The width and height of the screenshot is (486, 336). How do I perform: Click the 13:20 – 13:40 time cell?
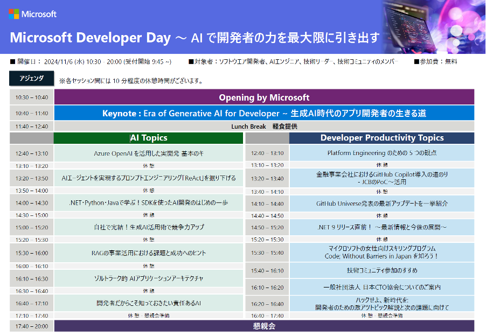point(267,178)
